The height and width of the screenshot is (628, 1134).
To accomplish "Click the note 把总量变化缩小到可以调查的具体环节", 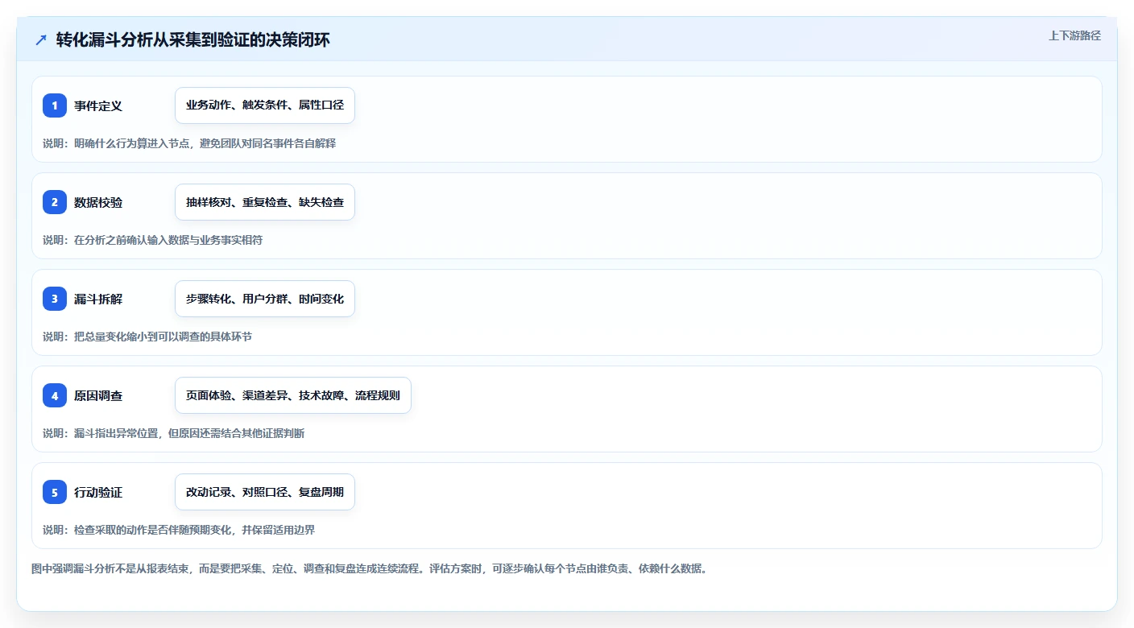I will click(x=147, y=337).
